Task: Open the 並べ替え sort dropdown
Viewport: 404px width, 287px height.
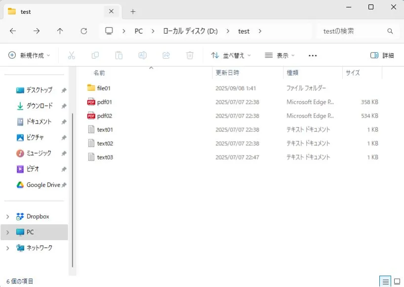Action: pos(231,55)
